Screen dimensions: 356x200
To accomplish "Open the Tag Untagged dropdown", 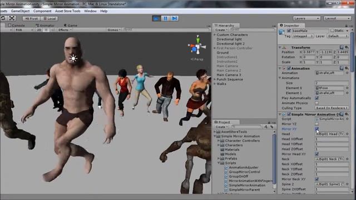I will coord(303,36).
